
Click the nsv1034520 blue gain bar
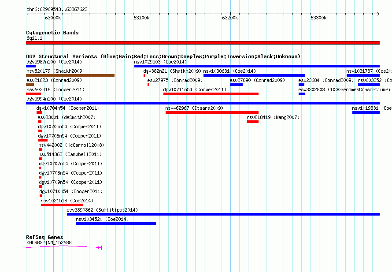(x=116, y=224)
